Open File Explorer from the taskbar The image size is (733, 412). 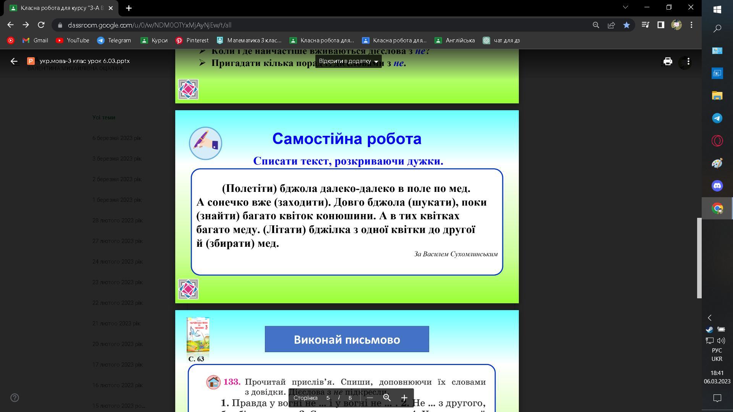click(717, 95)
